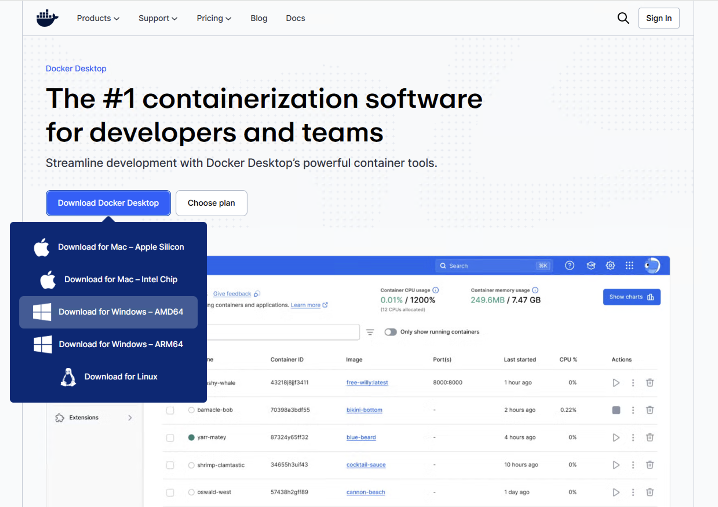This screenshot has width=718, height=507.
Task: Select Download for Windows – ARM64
Action: [x=108, y=344]
